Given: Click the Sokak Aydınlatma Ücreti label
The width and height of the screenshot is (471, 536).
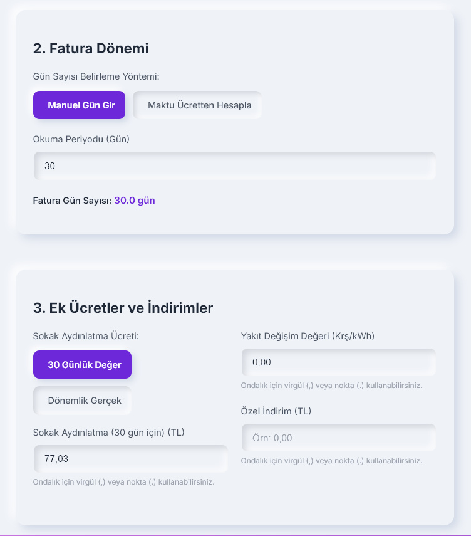Looking at the screenshot, I should [86, 336].
